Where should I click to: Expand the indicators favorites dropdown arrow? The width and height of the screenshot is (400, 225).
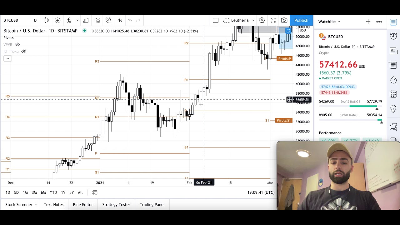pyautogui.click(x=77, y=20)
